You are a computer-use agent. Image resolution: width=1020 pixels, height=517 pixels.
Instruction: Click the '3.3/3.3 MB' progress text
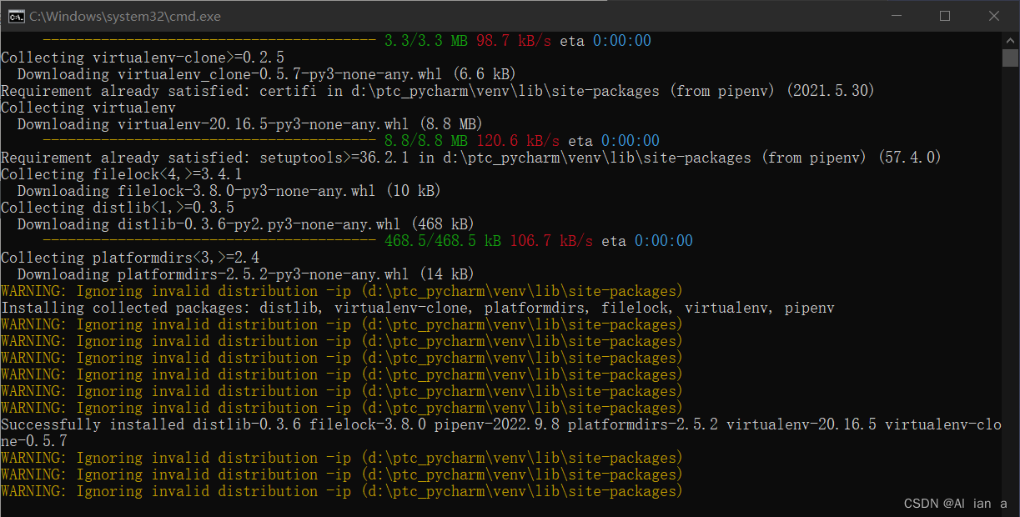click(425, 41)
